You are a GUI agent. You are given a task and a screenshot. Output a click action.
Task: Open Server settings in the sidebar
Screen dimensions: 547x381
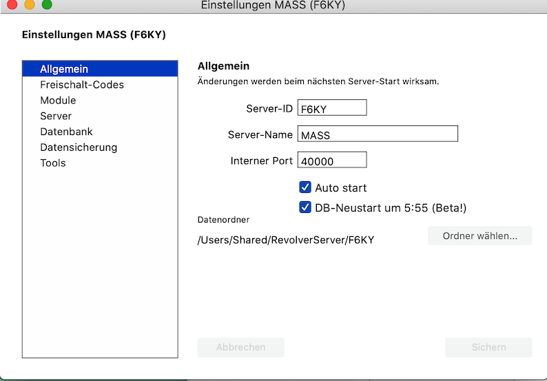(56, 116)
